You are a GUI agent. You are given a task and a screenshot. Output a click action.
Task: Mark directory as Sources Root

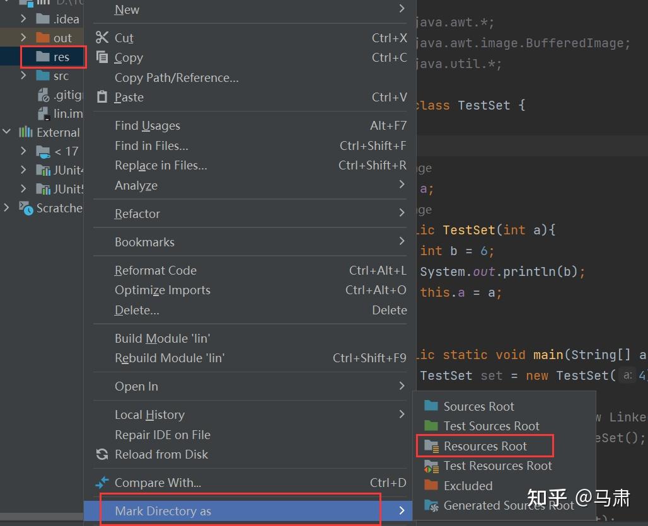505,406
